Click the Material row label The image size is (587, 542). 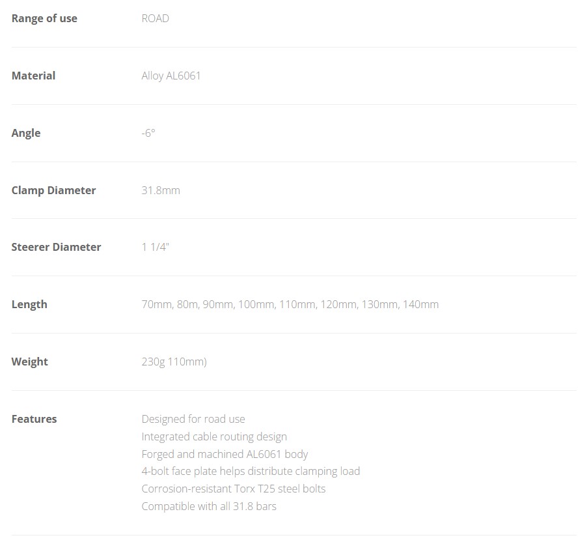[33, 76]
